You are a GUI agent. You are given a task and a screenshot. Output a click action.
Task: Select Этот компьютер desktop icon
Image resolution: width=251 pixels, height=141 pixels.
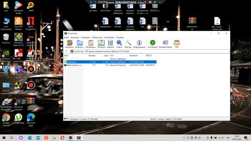coord(6,23)
